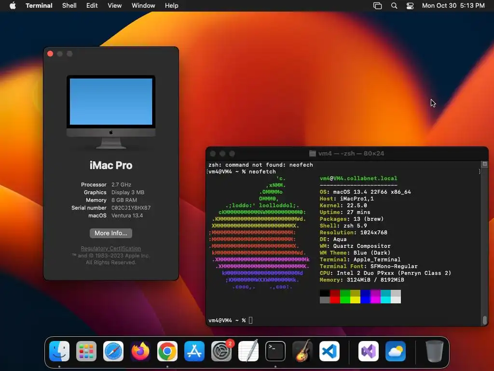Launch Safari from the Dock
494x371 pixels.
[x=113, y=351]
